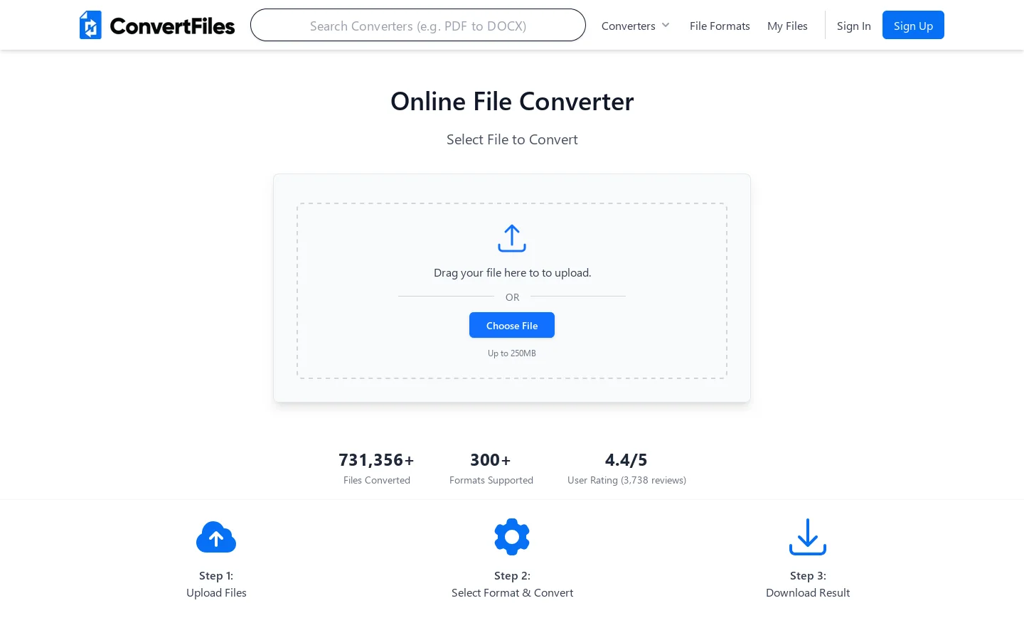Focus the Search Converters input field
Screen dimensions: 1024x640
(418, 25)
